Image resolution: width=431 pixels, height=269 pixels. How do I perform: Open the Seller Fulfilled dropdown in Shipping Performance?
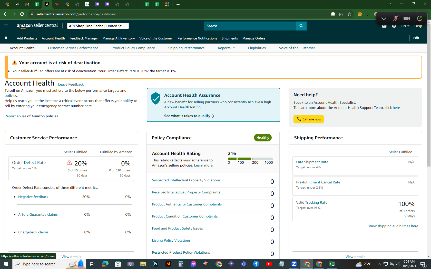pos(403,152)
